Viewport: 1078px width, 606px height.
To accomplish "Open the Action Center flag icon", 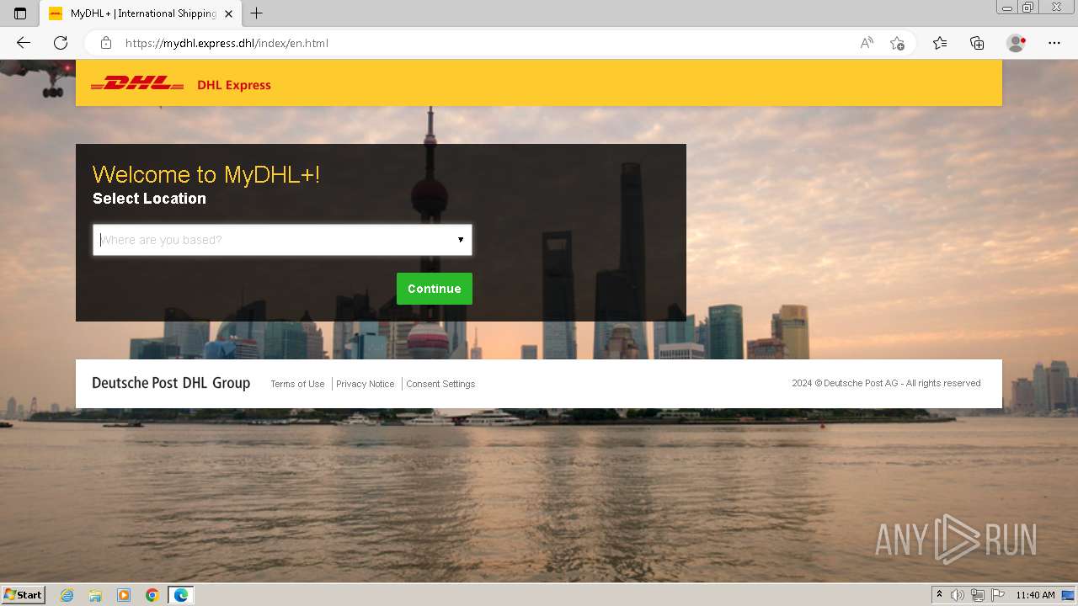I will [x=997, y=595].
